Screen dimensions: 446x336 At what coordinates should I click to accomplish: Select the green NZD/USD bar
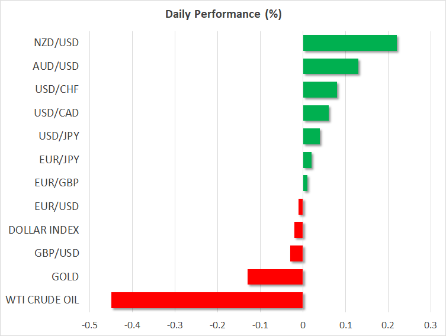tap(349, 43)
